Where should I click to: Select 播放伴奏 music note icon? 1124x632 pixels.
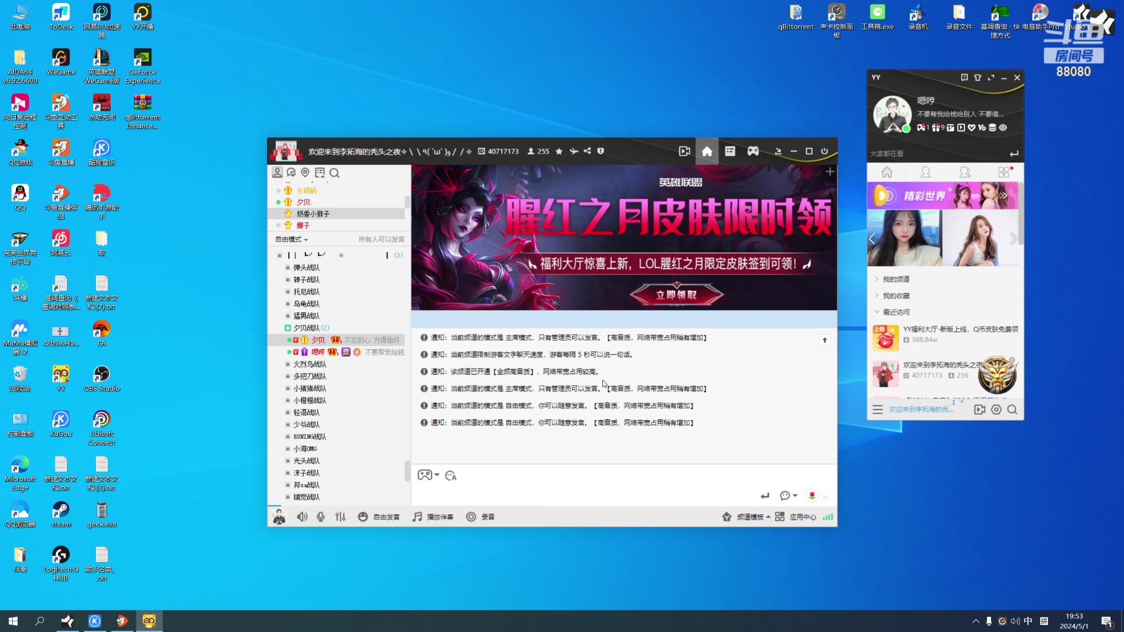click(417, 517)
